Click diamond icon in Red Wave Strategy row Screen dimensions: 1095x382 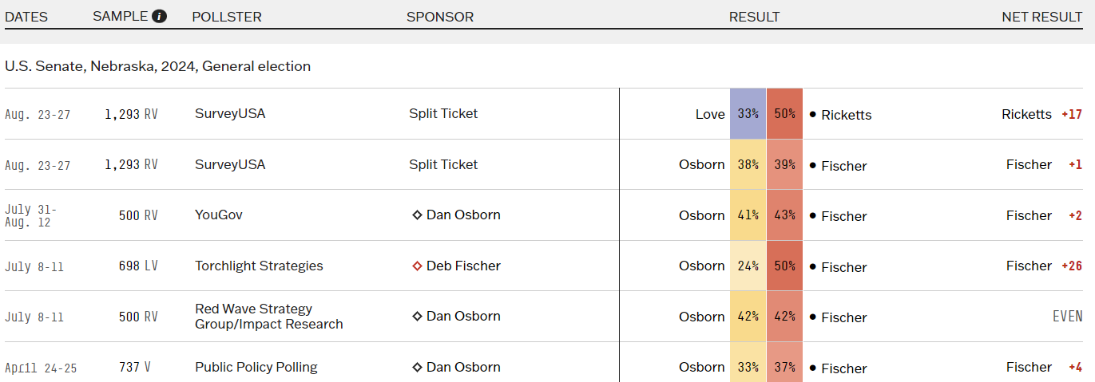[x=417, y=317]
